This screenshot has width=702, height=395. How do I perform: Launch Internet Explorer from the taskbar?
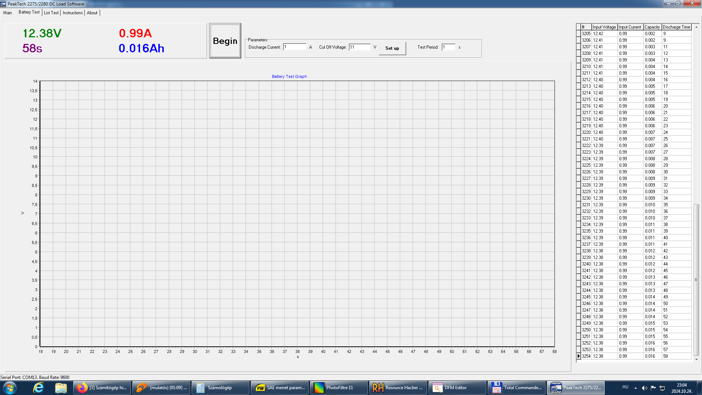[x=38, y=388]
